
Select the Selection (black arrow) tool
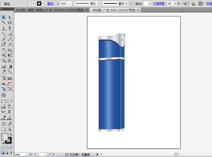[4, 17]
